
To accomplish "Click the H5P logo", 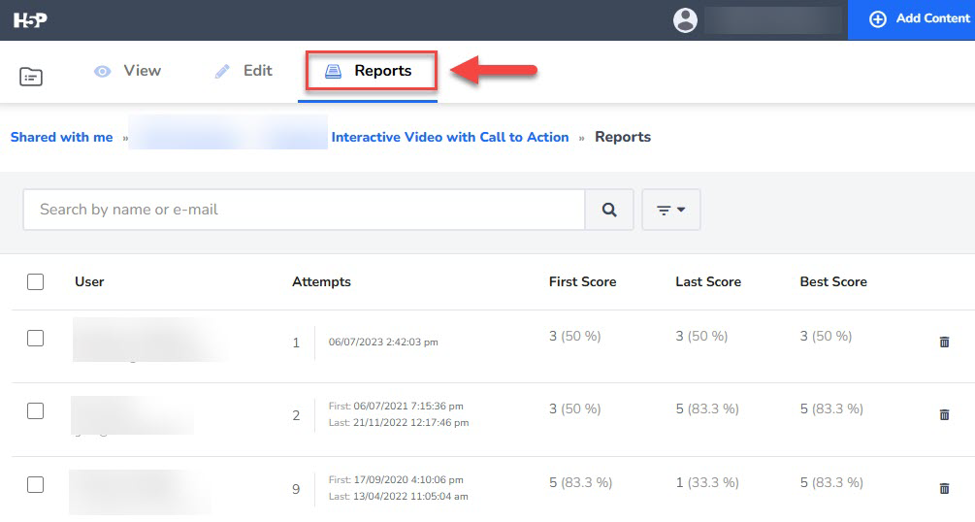I will (30, 20).
